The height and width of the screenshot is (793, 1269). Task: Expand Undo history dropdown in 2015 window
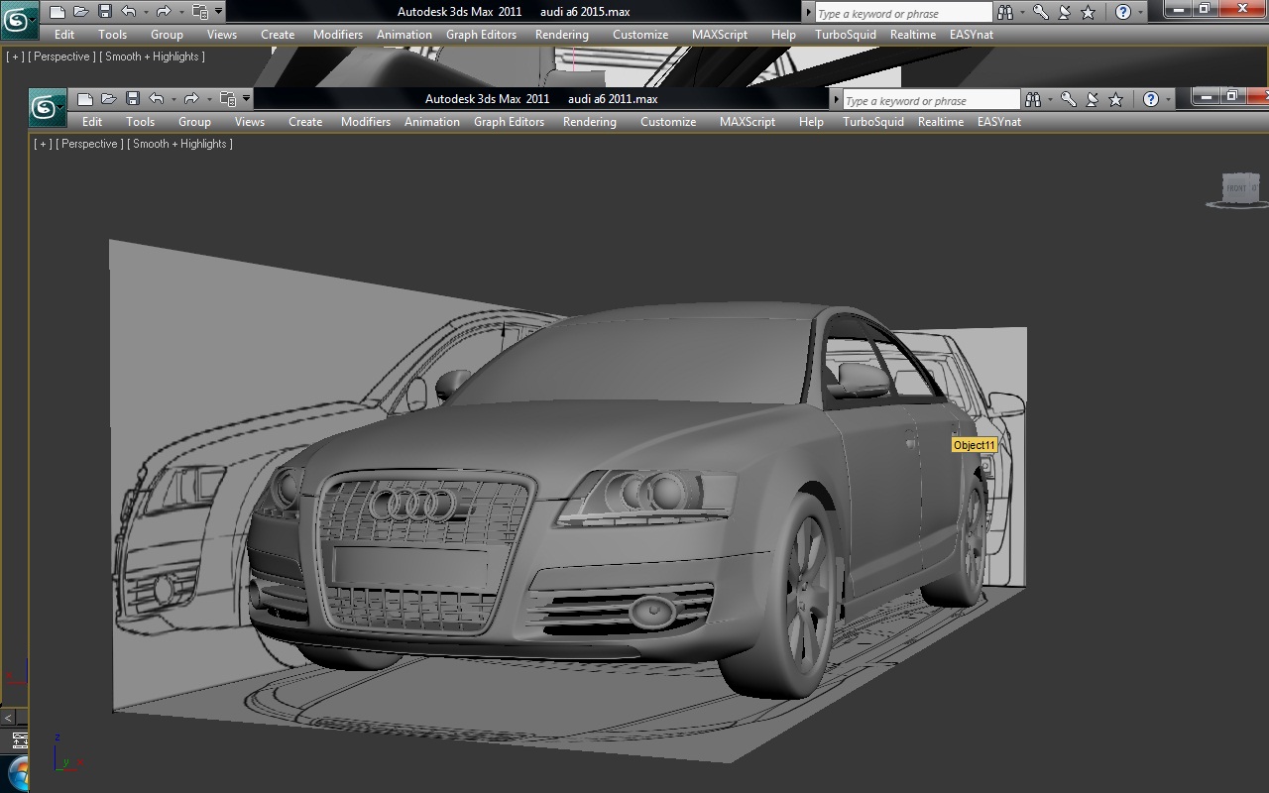coord(147,12)
